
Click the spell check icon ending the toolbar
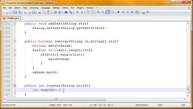click(x=148, y=12)
